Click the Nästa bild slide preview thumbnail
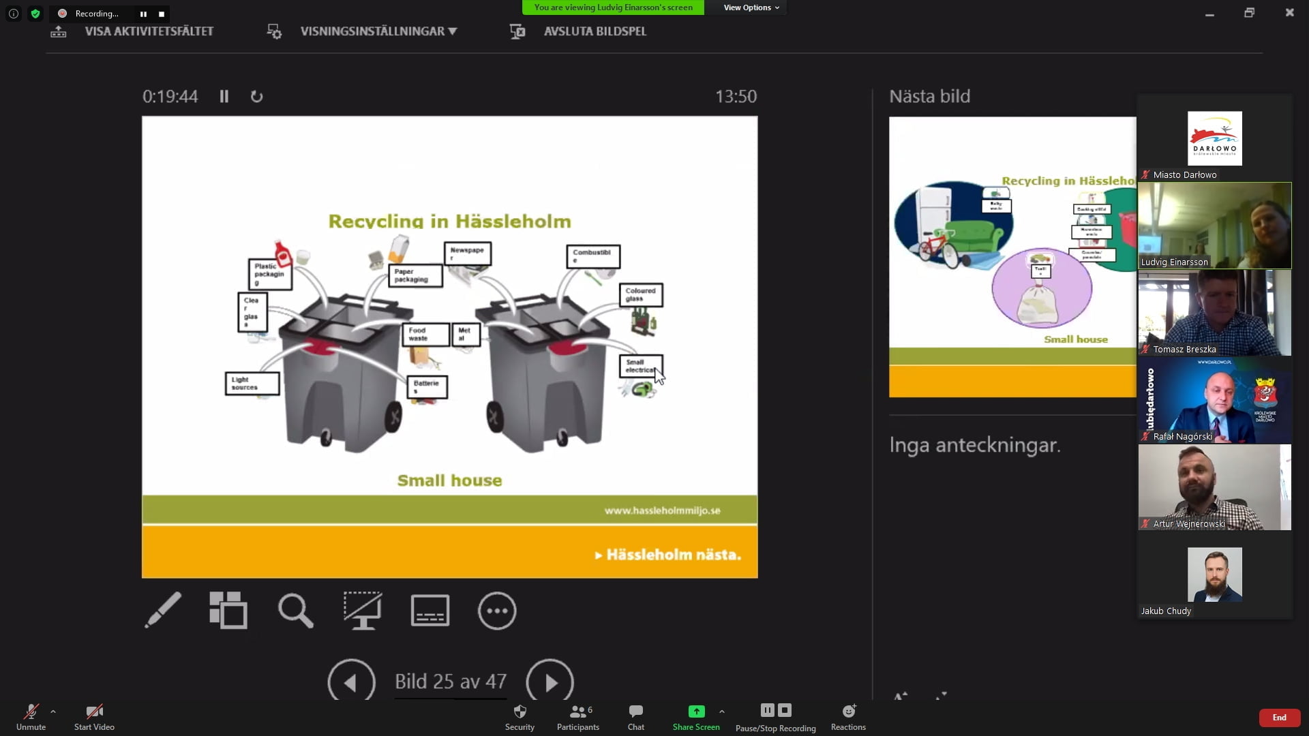 point(1012,256)
